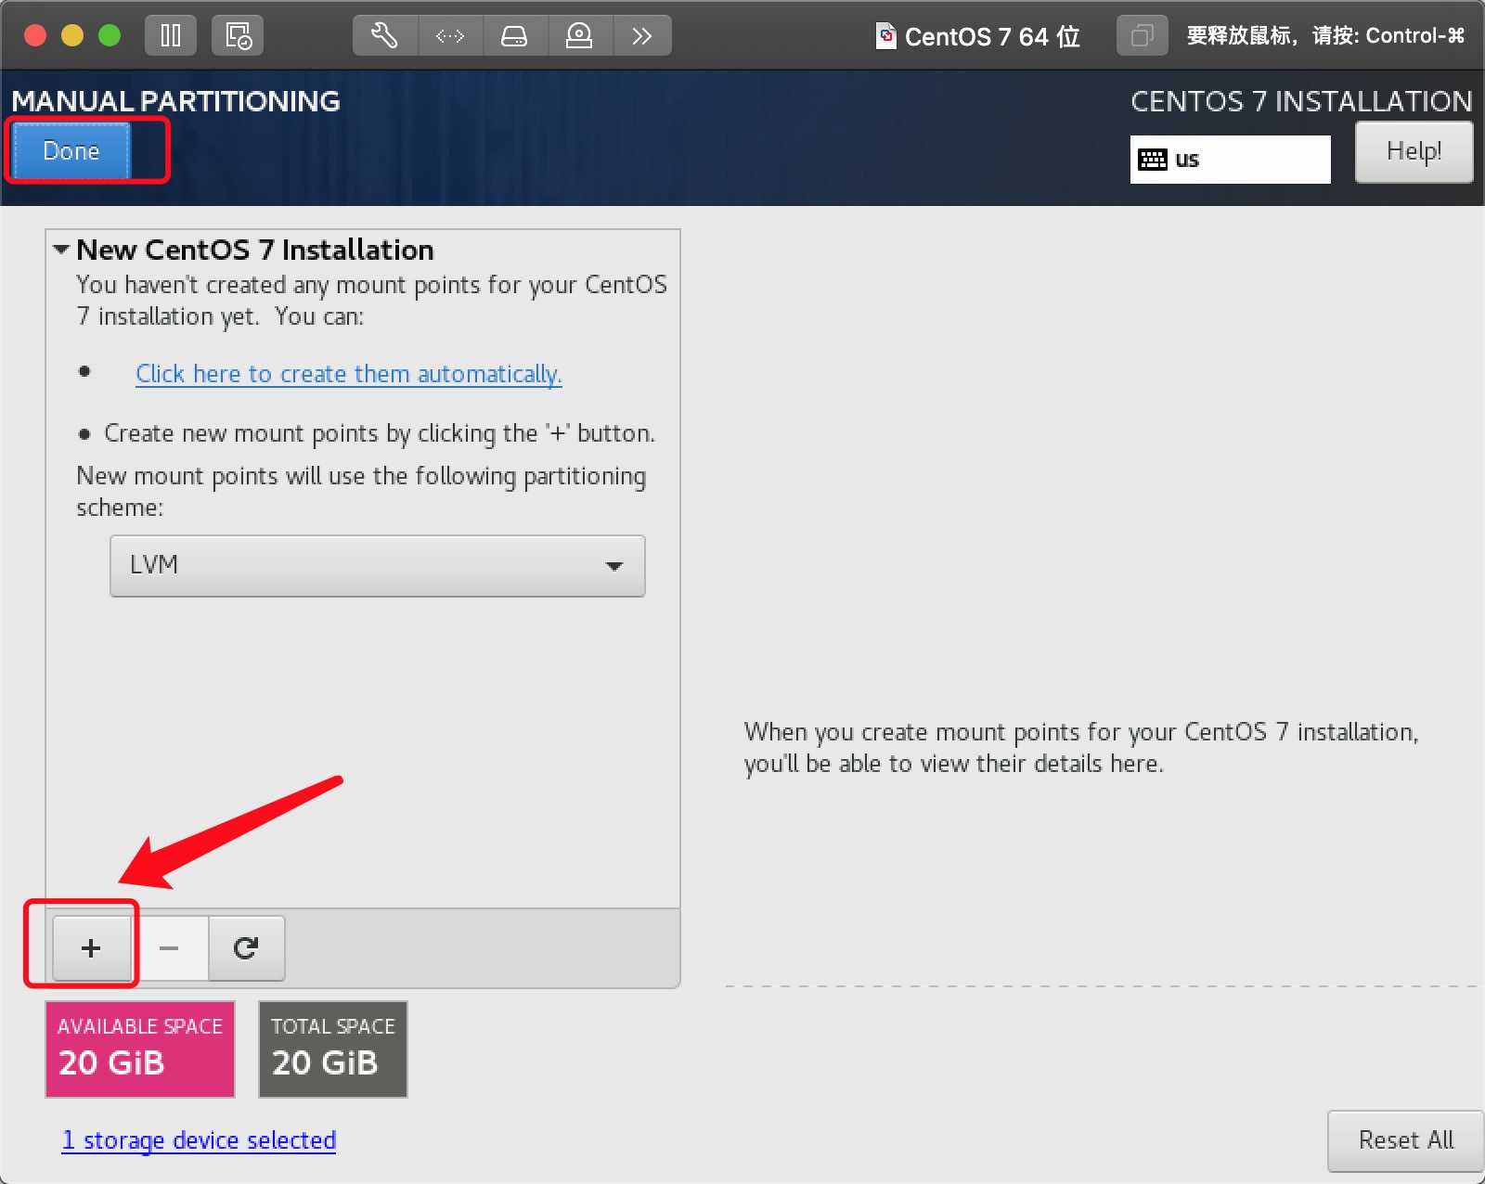Viewport: 1485px width, 1184px height.
Task: Open the VM snapshot manager icon
Action: [x=238, y=36]
